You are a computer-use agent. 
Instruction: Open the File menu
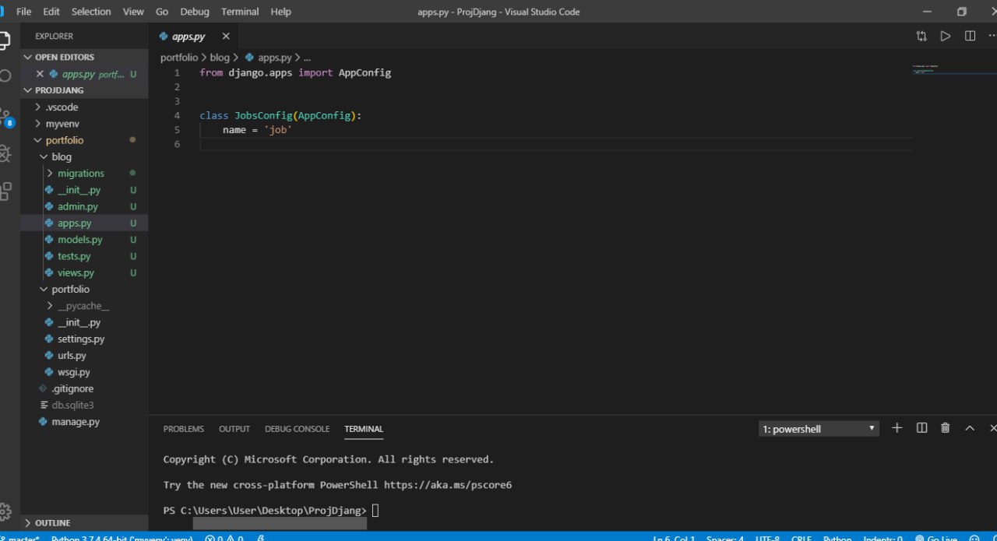tap(24, 12)
